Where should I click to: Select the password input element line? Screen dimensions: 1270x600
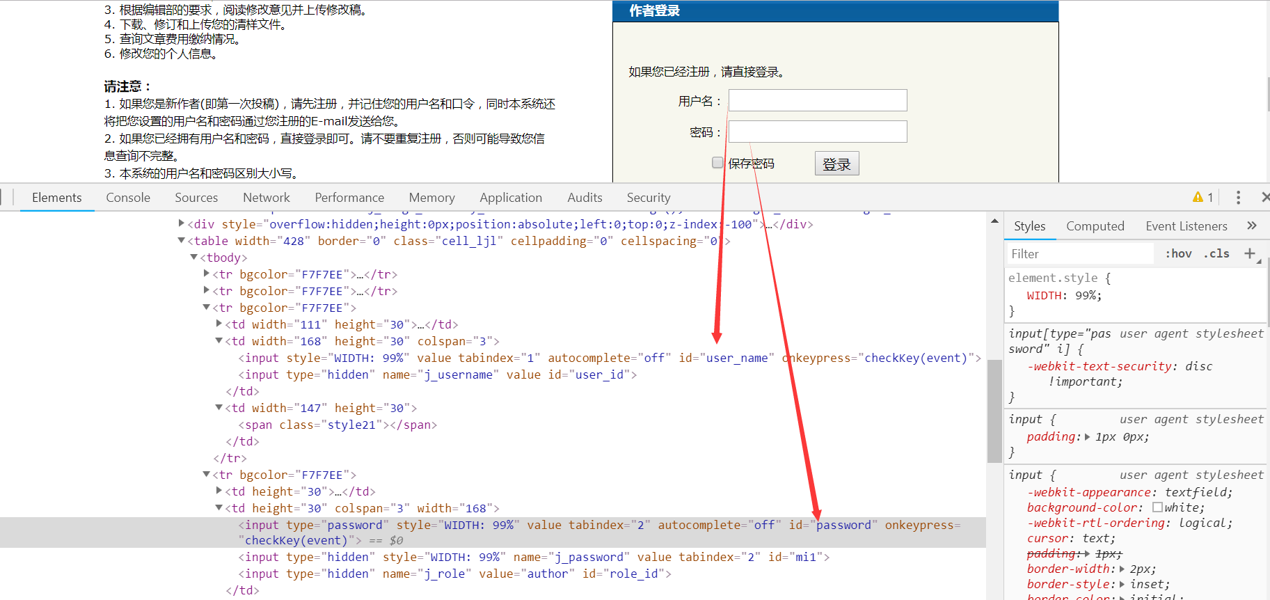pos(493,532)
